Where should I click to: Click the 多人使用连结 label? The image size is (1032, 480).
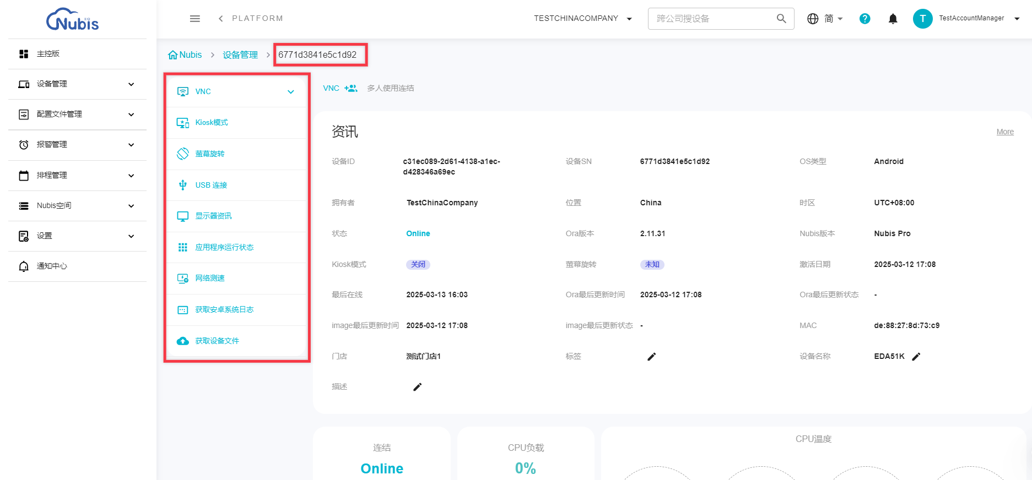[x=391, y=88]
